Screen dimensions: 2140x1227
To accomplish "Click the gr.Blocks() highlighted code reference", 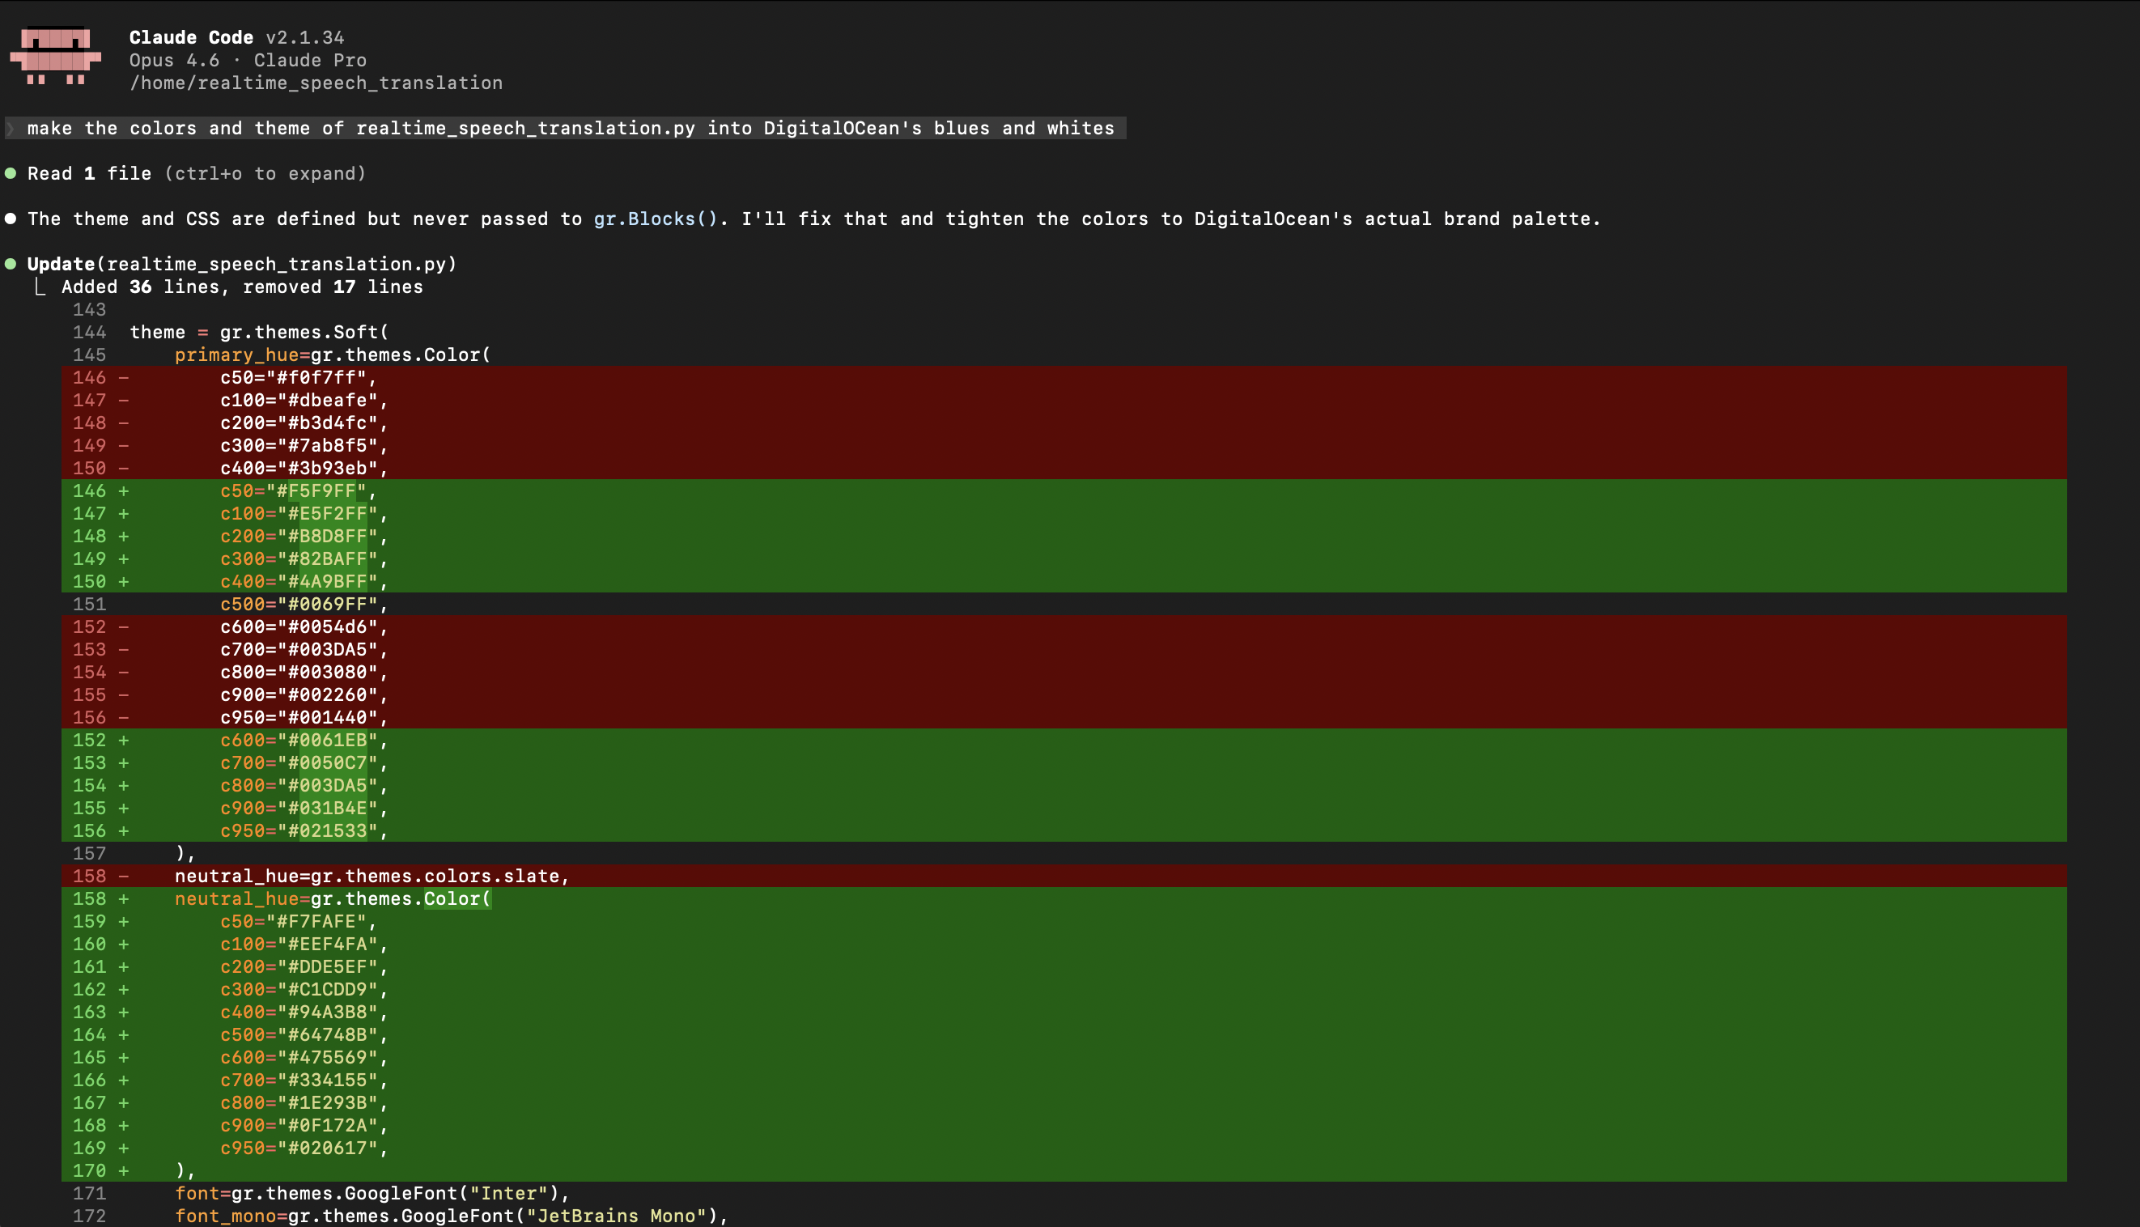I will tap(655, 219).
